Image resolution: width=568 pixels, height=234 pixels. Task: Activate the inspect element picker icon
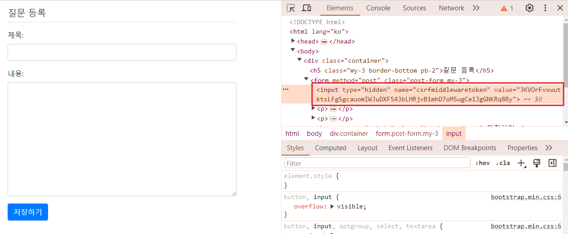tap(291, 8)
